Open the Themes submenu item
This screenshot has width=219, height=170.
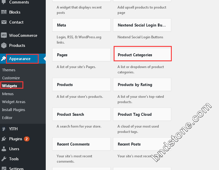9,70
